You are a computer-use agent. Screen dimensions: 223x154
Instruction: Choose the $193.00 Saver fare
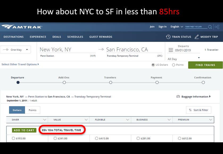pos(13,138)
